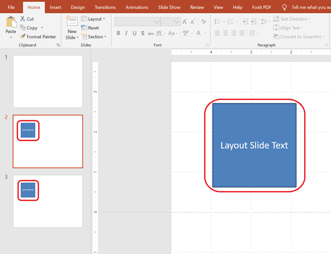331x254 pixels.
Task: Click the Increase Font Size icon
Action: click(185, 21)
